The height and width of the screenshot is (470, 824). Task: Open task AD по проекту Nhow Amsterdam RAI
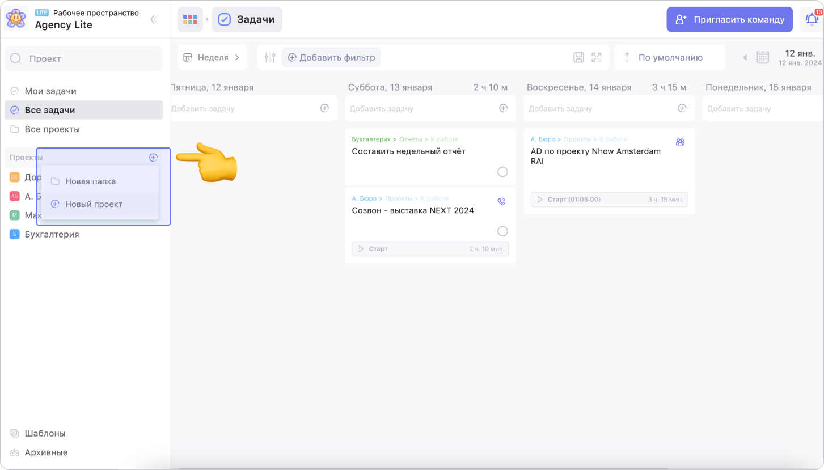(595, 156)
